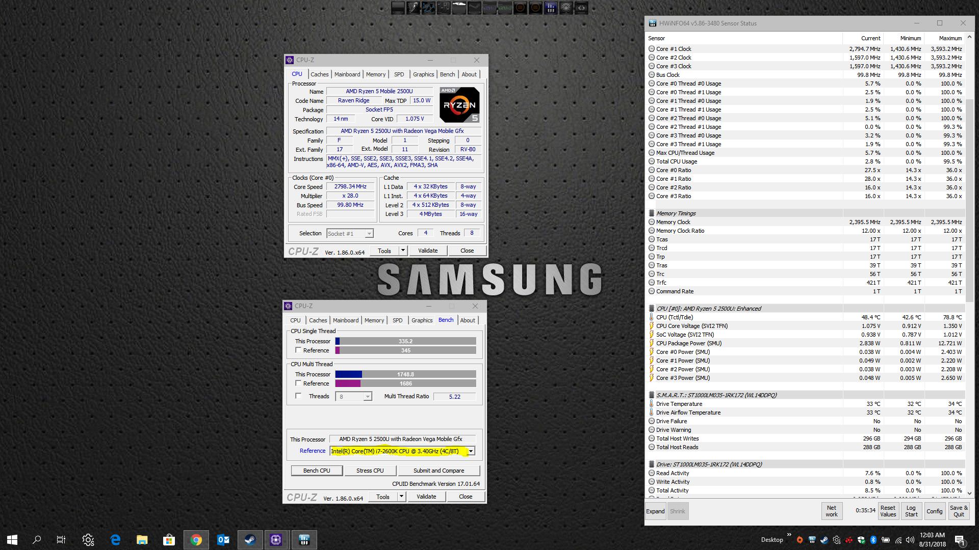Click Reset Values in HWiNFO

888,511
